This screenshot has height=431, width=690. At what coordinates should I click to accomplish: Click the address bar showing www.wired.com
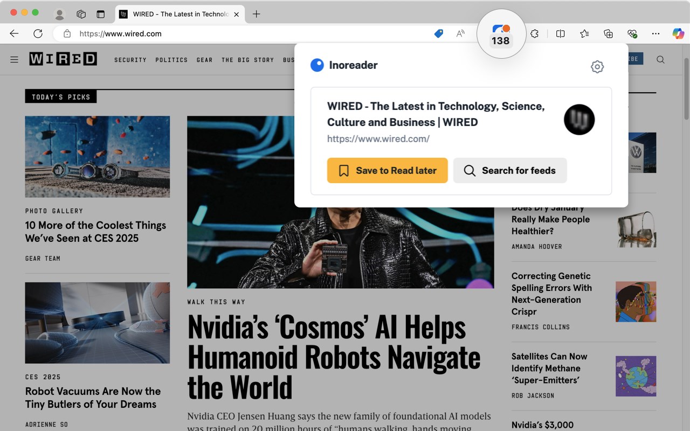243,33
